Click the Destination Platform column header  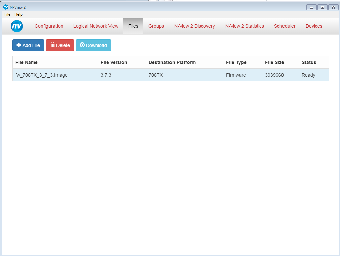click(x=185, y=62)
